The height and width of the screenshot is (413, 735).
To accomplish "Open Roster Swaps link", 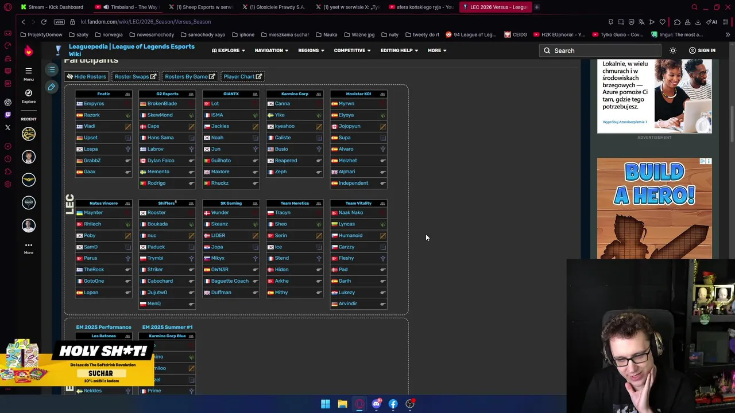I will pyautogui.click(x=135, y=76).
